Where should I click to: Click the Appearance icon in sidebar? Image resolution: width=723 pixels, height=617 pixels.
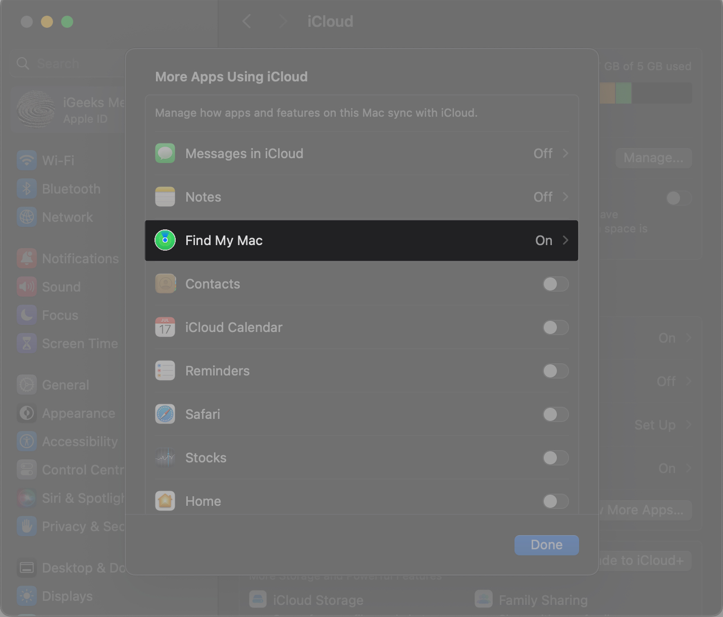tap(27, 413)
